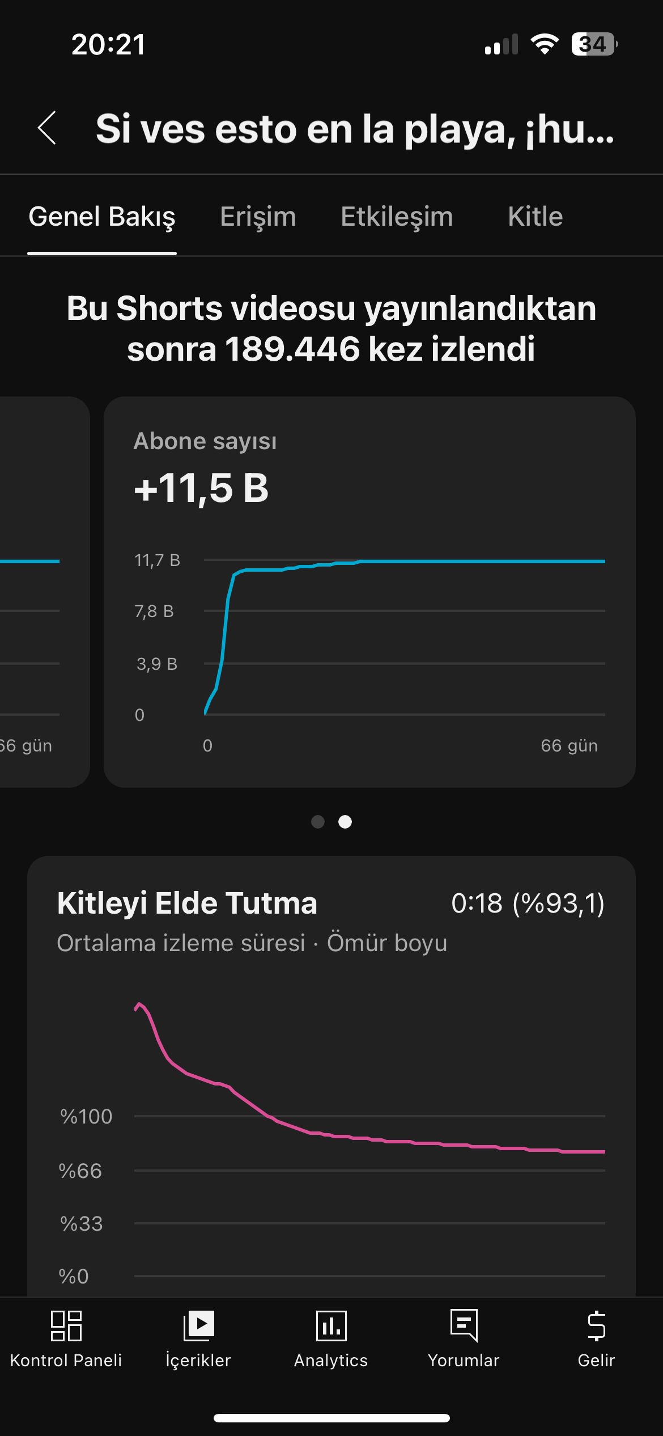Tap the back arrow icon
Viewport: 663px width, 1436px height.
click(x=47, y=128)
